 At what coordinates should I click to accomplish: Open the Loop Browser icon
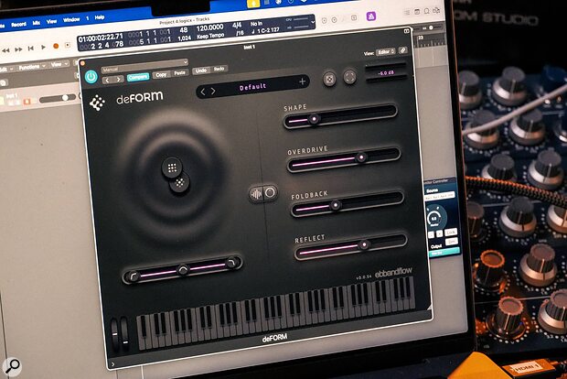click(427, 11)
